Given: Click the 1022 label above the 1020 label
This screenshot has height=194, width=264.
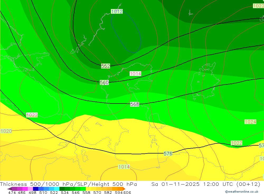Looking at the screenshot, I should pyautogui.click(x=32, y=115).
